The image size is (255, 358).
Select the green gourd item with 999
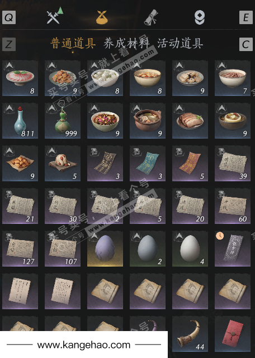[x=63, y=121]
